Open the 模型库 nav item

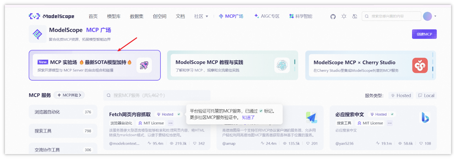click(x=114, y=16)
